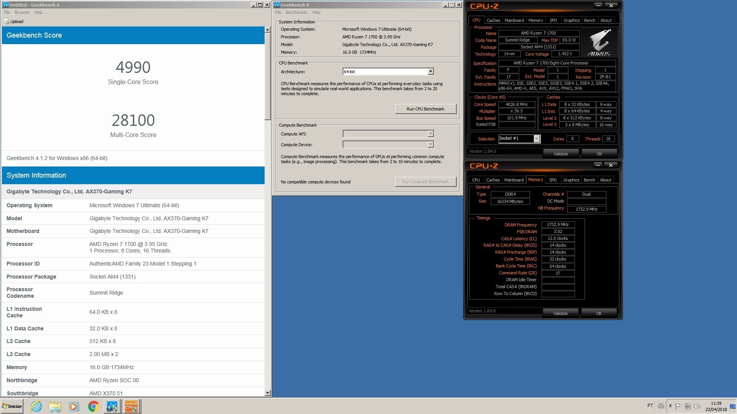Click the clock showing 11:59

pyautogui.click(x=716, y=404)
